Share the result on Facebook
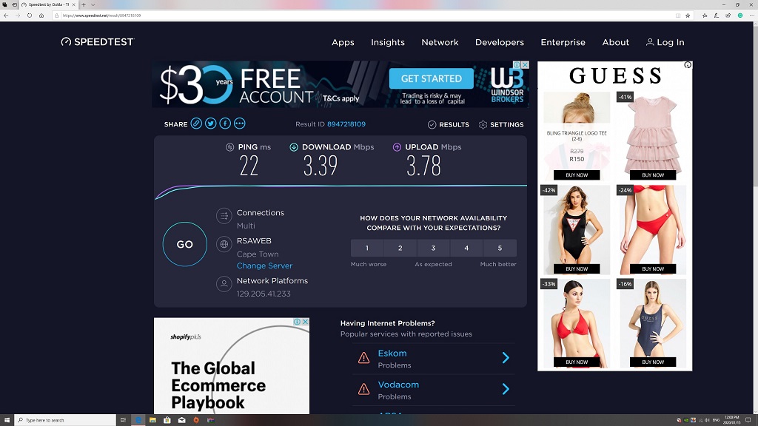 pos(225,124)
